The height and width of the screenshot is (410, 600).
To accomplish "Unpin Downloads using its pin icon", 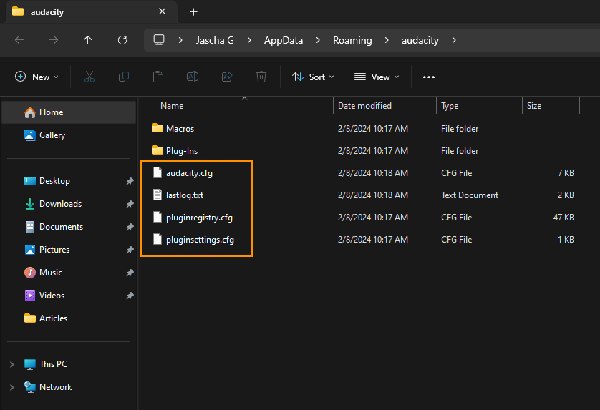I will pos(130,204).
